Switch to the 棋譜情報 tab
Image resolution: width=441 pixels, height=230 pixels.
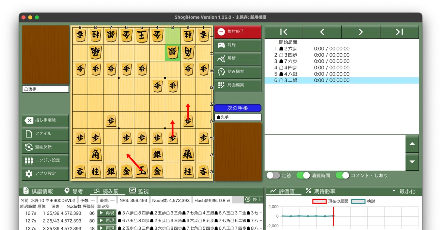tap(38, 191)
